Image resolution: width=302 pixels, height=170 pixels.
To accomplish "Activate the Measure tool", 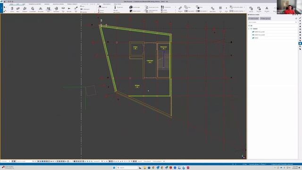I will pos(180,9).
